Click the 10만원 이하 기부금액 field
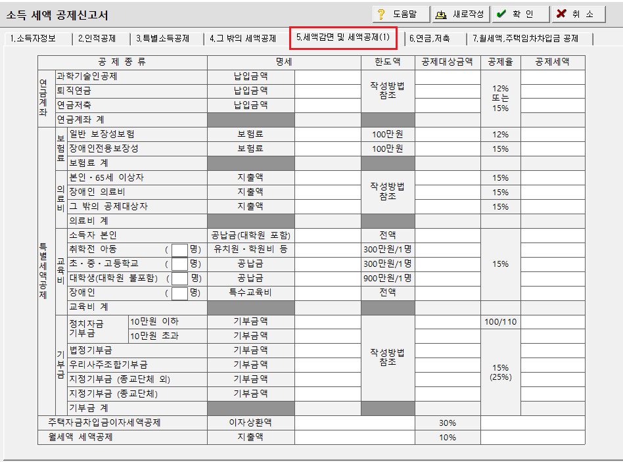This screenshot has width=623, height=462. (x=328, y=322)
